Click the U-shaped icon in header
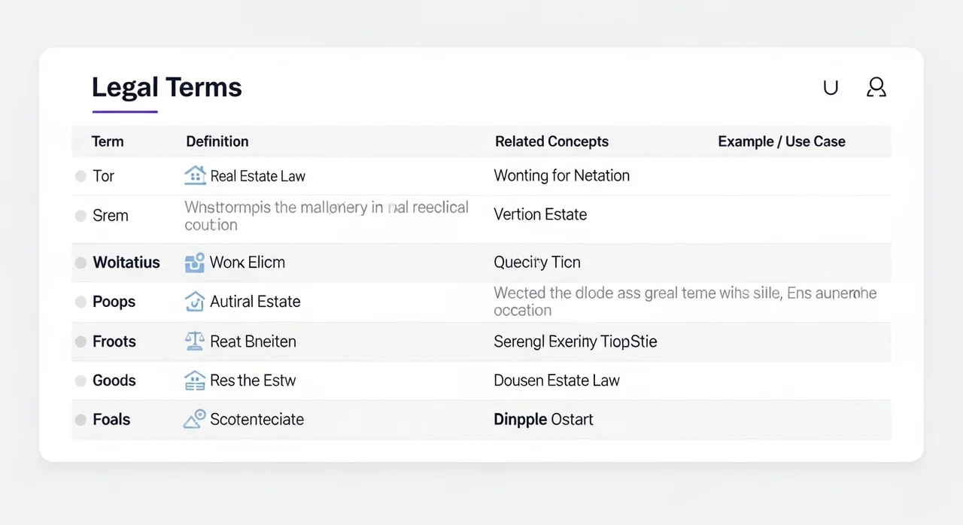 coord(831,87)
